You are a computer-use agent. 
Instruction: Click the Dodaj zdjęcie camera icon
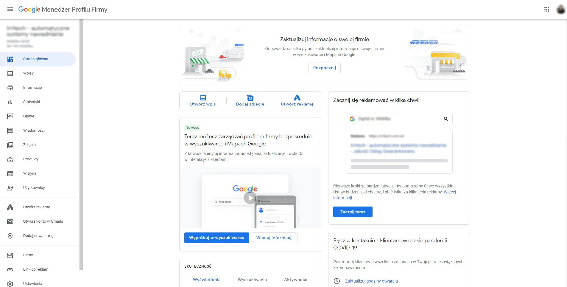pyautogui.click(x=250, y=98)
